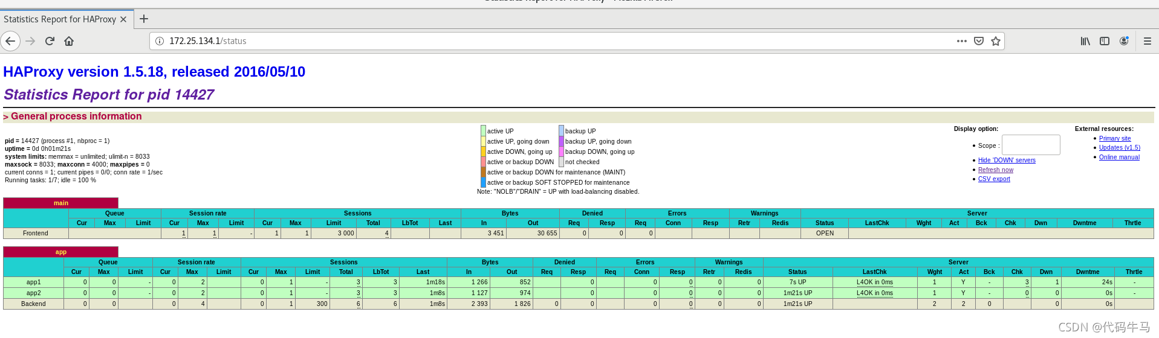Click the 24s downtime value of app1
The height and width of the screenshot is (338, 1159).
pyautogui.click(x=1107, y=282)
